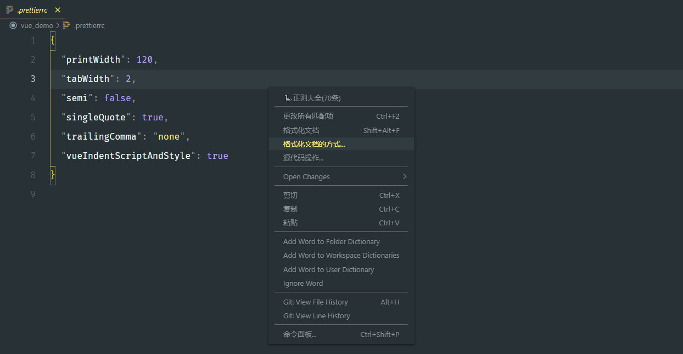This screenshot has width=683, height=354.
Task: Expand the Open Changes submenu arrow
Action: click(x=405, y=176)
